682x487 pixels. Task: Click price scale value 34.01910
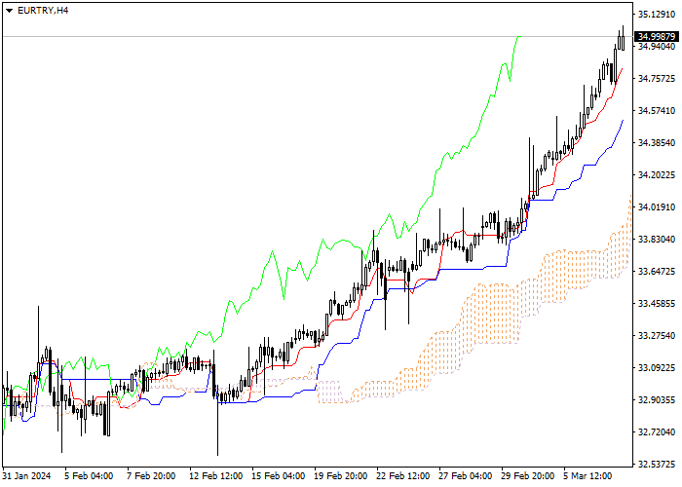[657, 207]
